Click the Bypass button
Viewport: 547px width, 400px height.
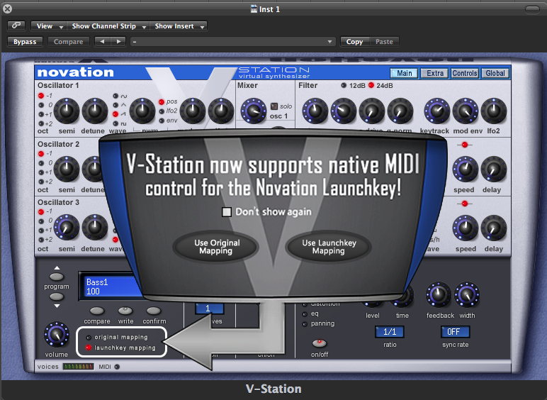point(25,42)
